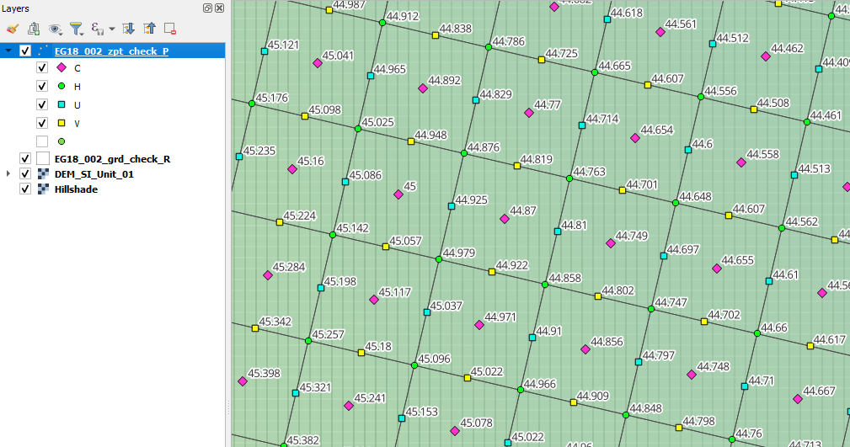
Task: Open the Manage Map Themes eye icon
Action: click(x=56, y=29)
